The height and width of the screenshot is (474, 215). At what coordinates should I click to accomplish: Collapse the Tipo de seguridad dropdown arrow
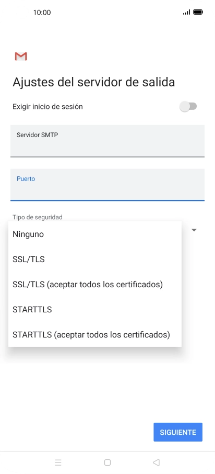[194, 230]
